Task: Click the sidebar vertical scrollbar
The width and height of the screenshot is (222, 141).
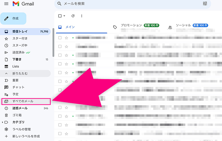Action: tap(53, 44)
